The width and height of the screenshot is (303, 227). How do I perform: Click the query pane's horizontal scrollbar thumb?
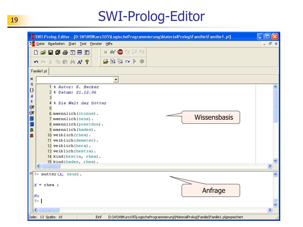[x=49, y=210]
